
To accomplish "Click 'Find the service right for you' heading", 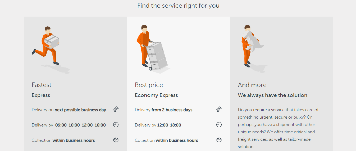I will 178,6.
